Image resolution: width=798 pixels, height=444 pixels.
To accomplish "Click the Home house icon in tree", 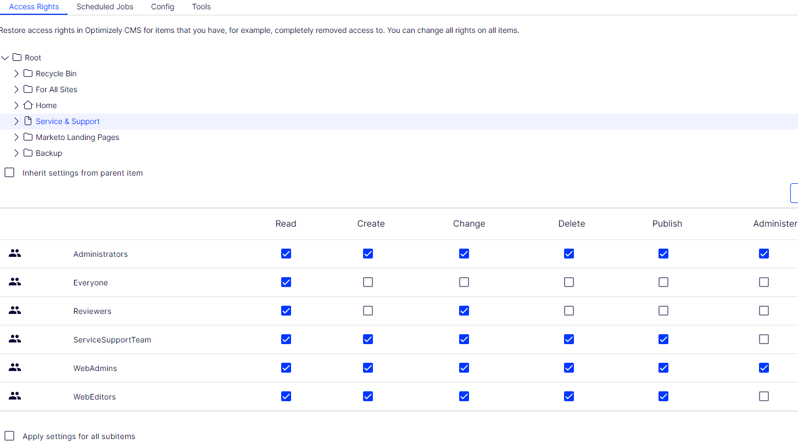I will click(x=28, y=105).
